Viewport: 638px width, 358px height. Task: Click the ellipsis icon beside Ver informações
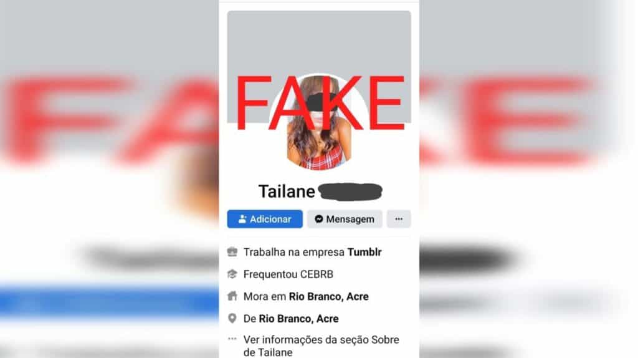[x=232, y=339]
